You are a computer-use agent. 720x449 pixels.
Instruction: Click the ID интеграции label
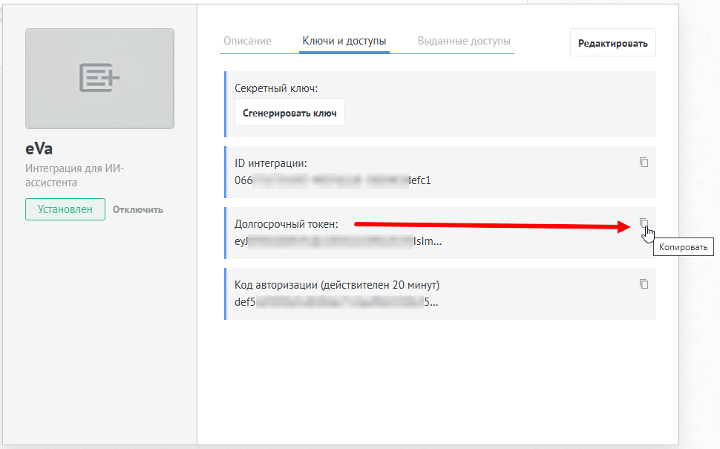[x=271, y=163]
